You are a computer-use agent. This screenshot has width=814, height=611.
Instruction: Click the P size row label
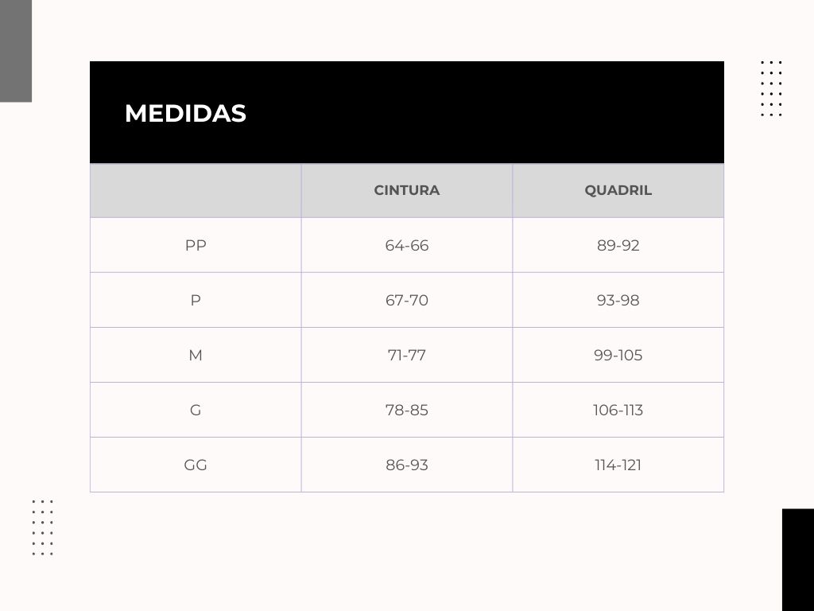click(196, 300)
